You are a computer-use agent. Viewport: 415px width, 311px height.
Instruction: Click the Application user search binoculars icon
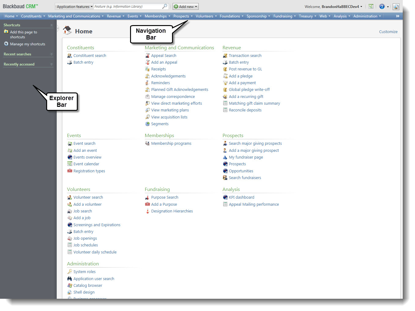pyautogui.click(x=70, y=279)
